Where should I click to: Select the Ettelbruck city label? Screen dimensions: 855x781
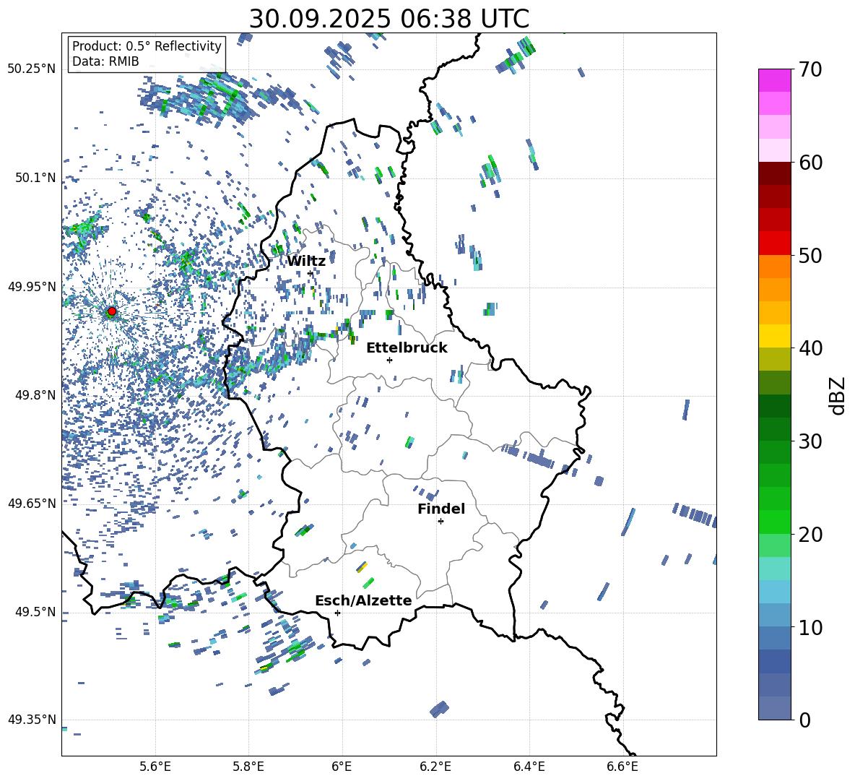pyautogui.click(x=407, y=348)
